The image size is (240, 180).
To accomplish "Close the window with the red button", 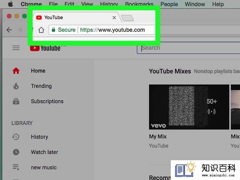I will (9, 16).
